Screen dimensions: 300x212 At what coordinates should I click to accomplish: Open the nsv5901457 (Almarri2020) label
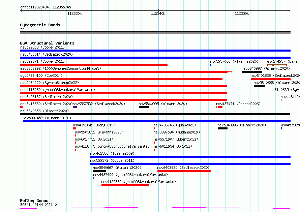point(47,118)
